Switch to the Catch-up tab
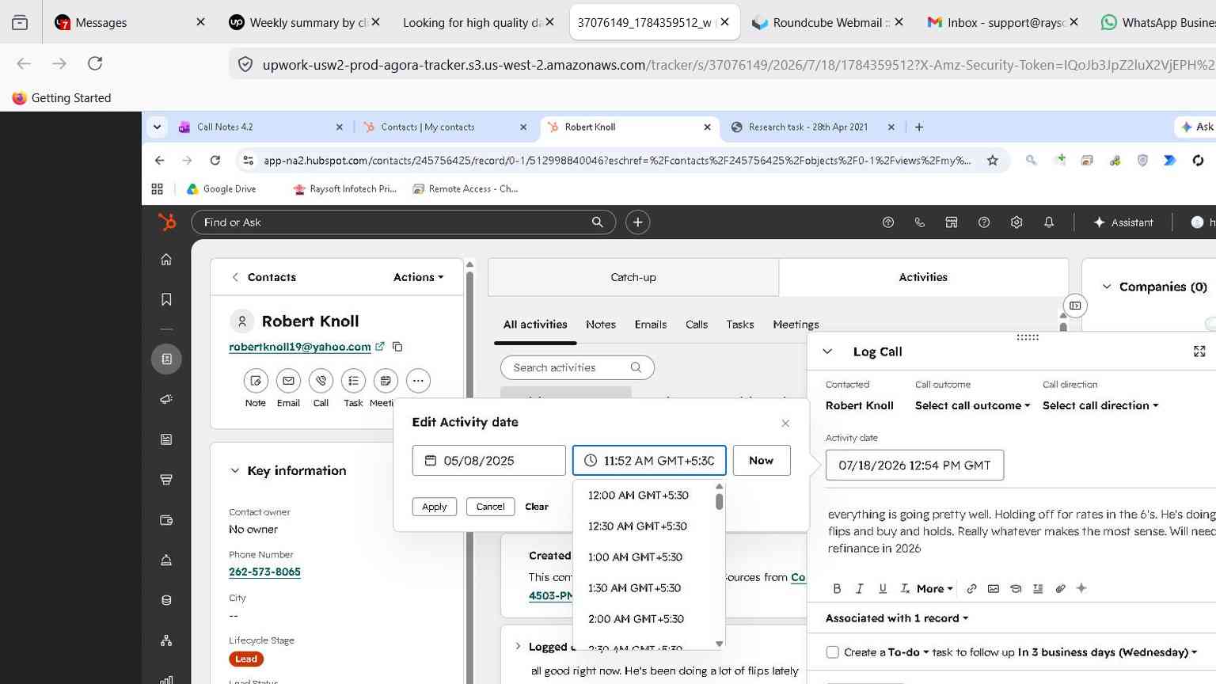The image size is (1216, 684). pos(633,277)
